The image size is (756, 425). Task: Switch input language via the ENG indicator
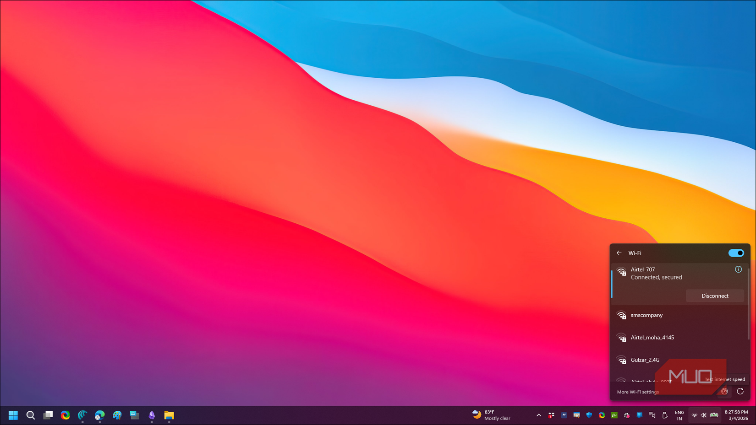click(x=679, y=415)
